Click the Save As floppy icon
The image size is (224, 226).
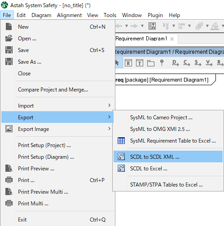pyautogui.click(x=9, y=61)
